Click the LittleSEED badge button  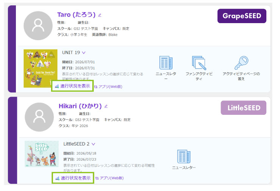click(243, 108)
